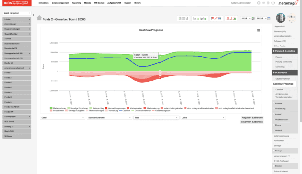Open the Reporting menu in top bar
Image resolution: width=302 pixels, height=174 pixels.
pyautogui.click(x=77, y=3)
